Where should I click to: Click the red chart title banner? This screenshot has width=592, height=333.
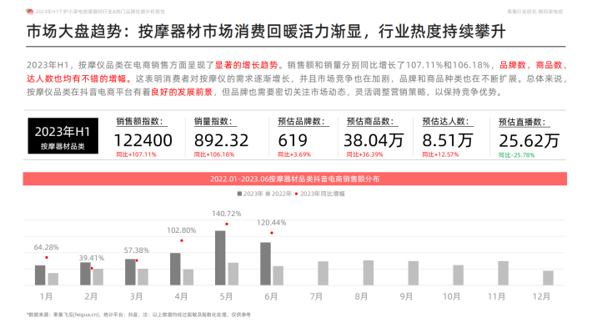coord(294,179)
